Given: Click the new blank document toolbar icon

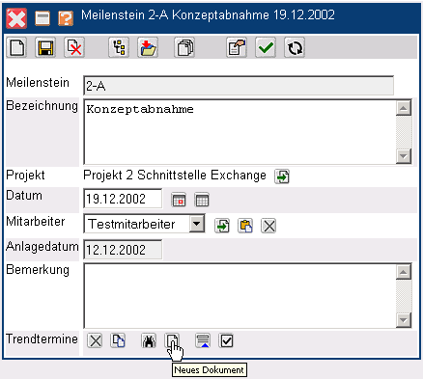Looking at the screenshot, I should click(16, 47).
